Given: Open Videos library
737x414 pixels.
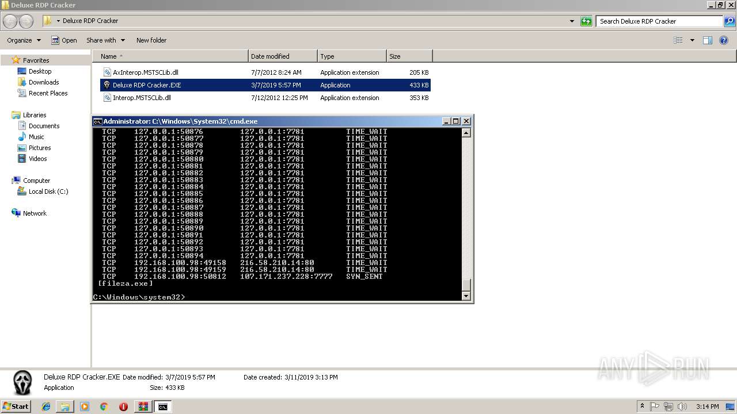Looking at the screenshot, I should tap(38, 159).
